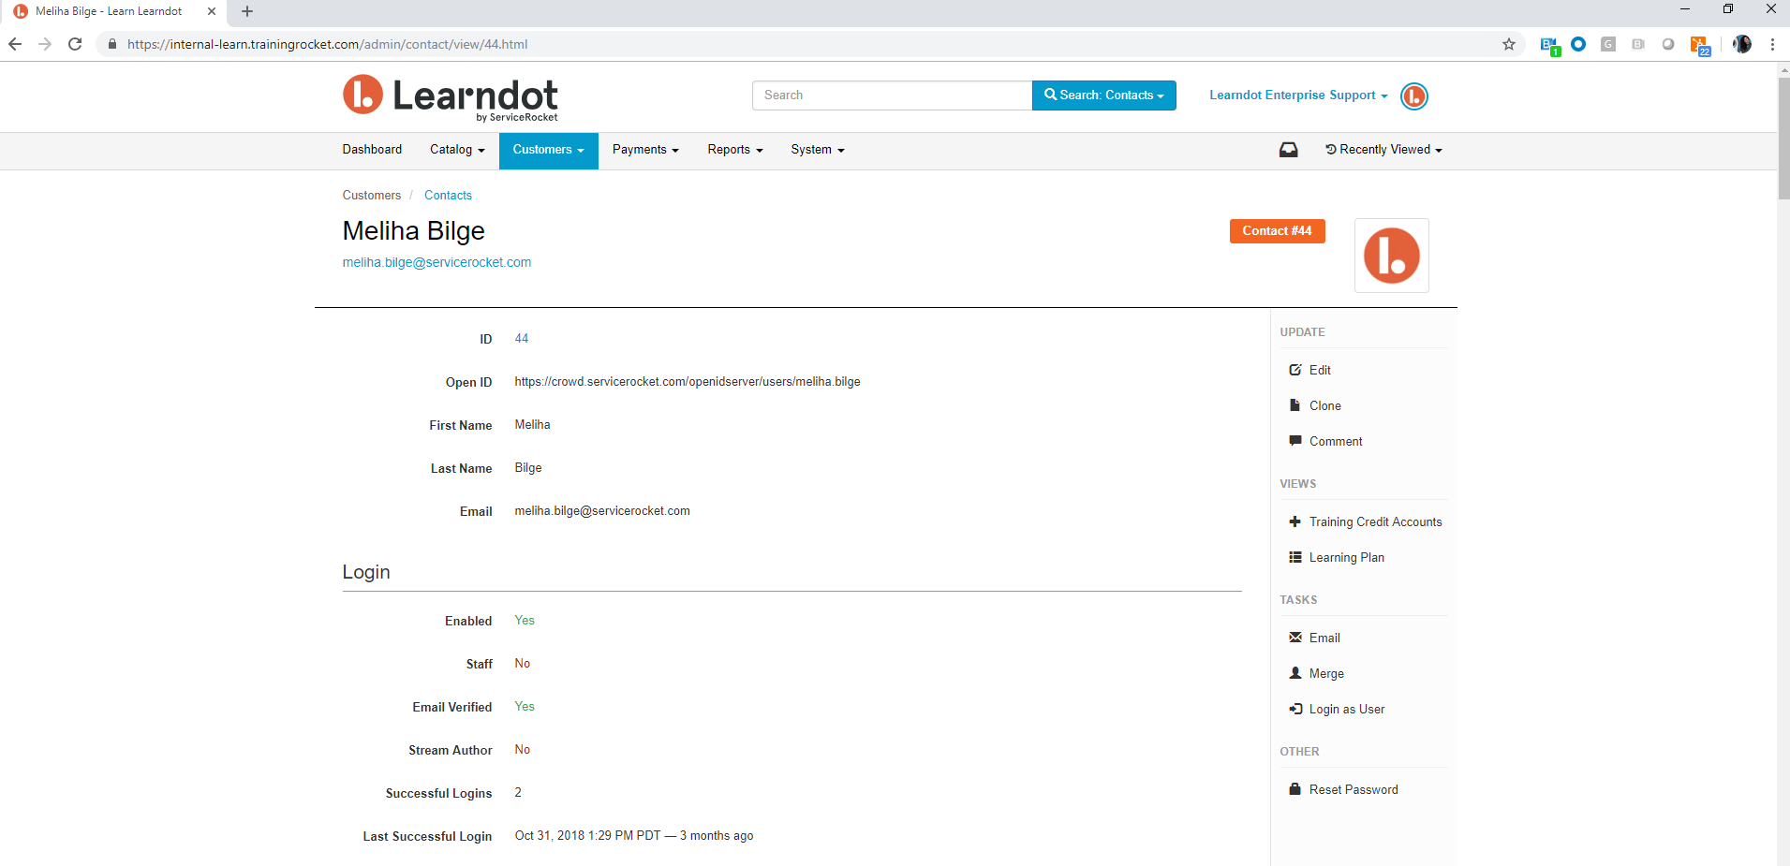1790x866 pixels.
Task: Click the Edit pencil icon in Update section
Action: pyautogui.click(x=1294, y=370)
